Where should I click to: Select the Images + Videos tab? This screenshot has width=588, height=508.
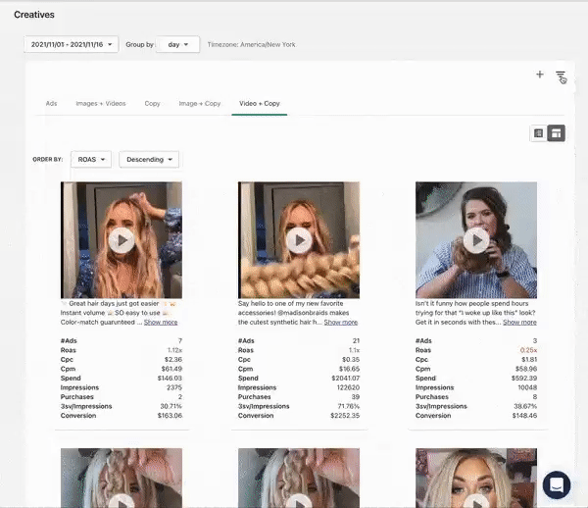coord(101,103)
